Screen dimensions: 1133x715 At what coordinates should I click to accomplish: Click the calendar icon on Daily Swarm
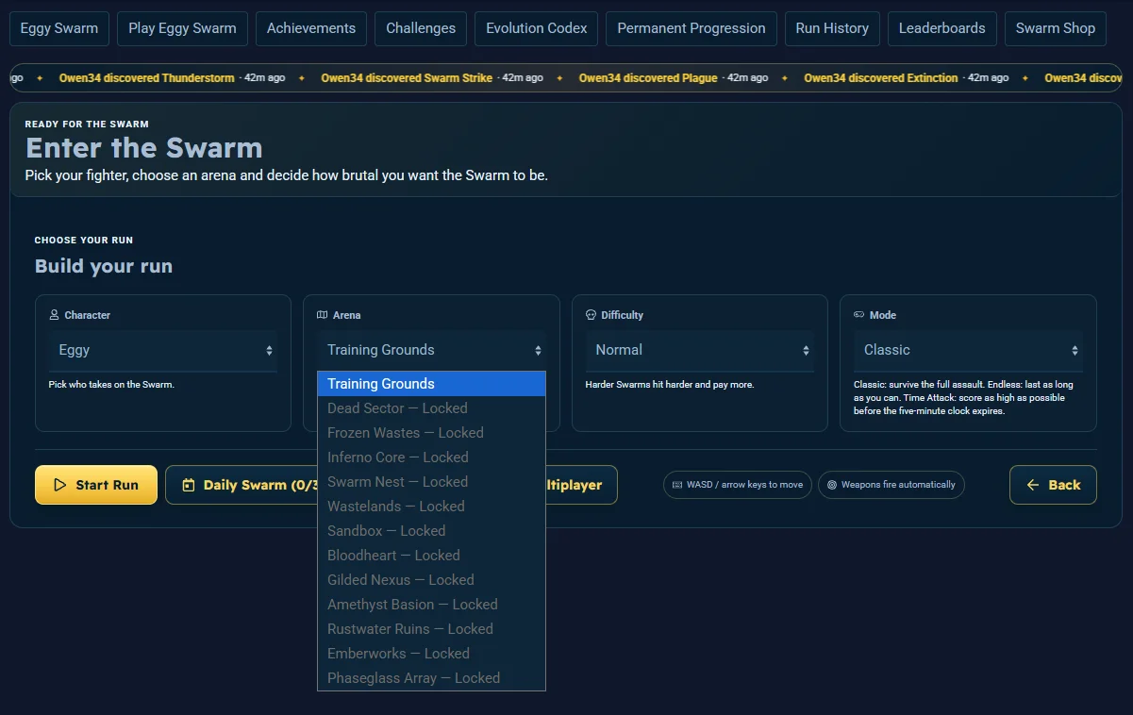click(x=189, y=485)
